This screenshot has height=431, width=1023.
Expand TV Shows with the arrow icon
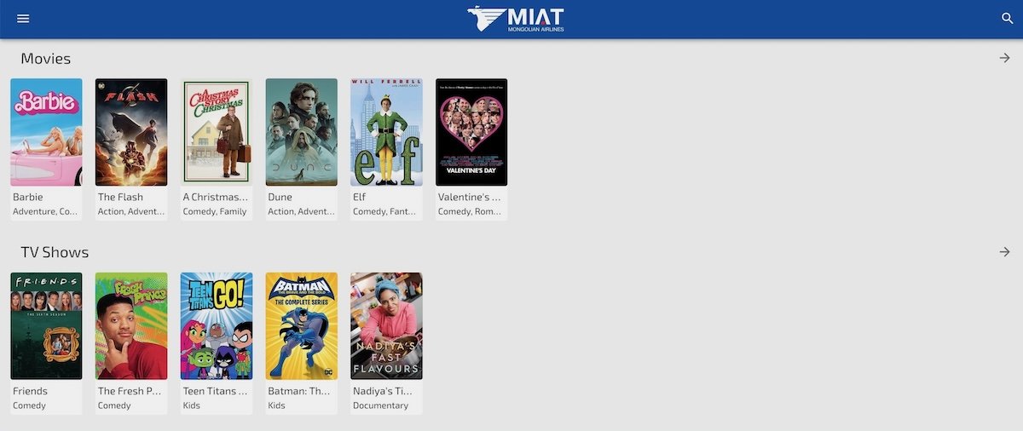pos(1004,252)
